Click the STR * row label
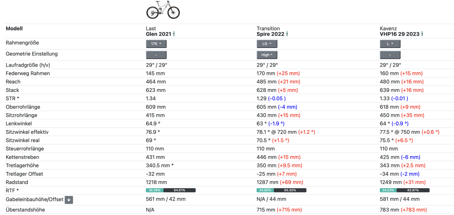This screenshot has height=215, width=454. coord(12,98)
